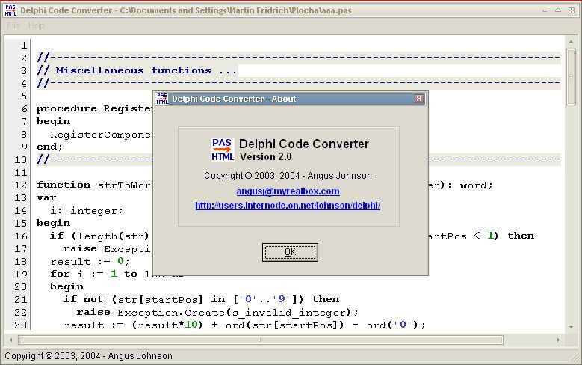Viewport: 582px width, 365px height.
Task: Click the About dialog title bar icon
Action: click(161, 99)
